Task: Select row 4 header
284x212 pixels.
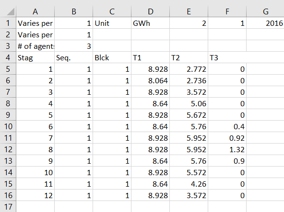Action: (8, 57)
